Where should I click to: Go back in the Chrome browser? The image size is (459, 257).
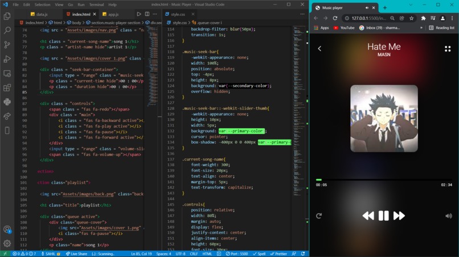(x=316, y=18)
